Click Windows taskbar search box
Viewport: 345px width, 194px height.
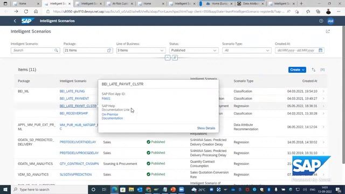pyautogui.click(x=49, y=189)
